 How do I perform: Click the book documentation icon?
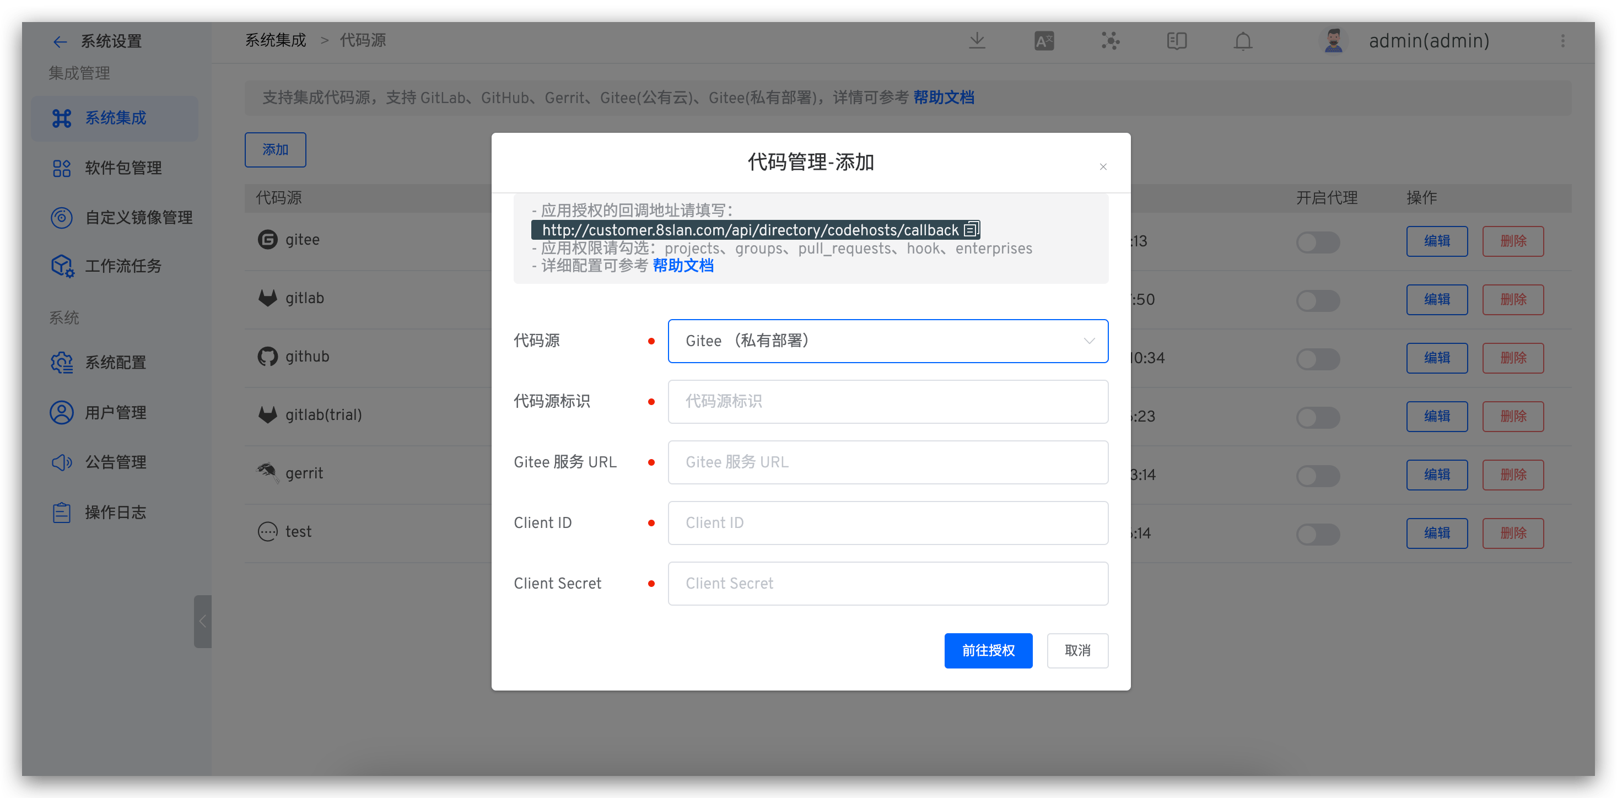(x=1176, y=41)
